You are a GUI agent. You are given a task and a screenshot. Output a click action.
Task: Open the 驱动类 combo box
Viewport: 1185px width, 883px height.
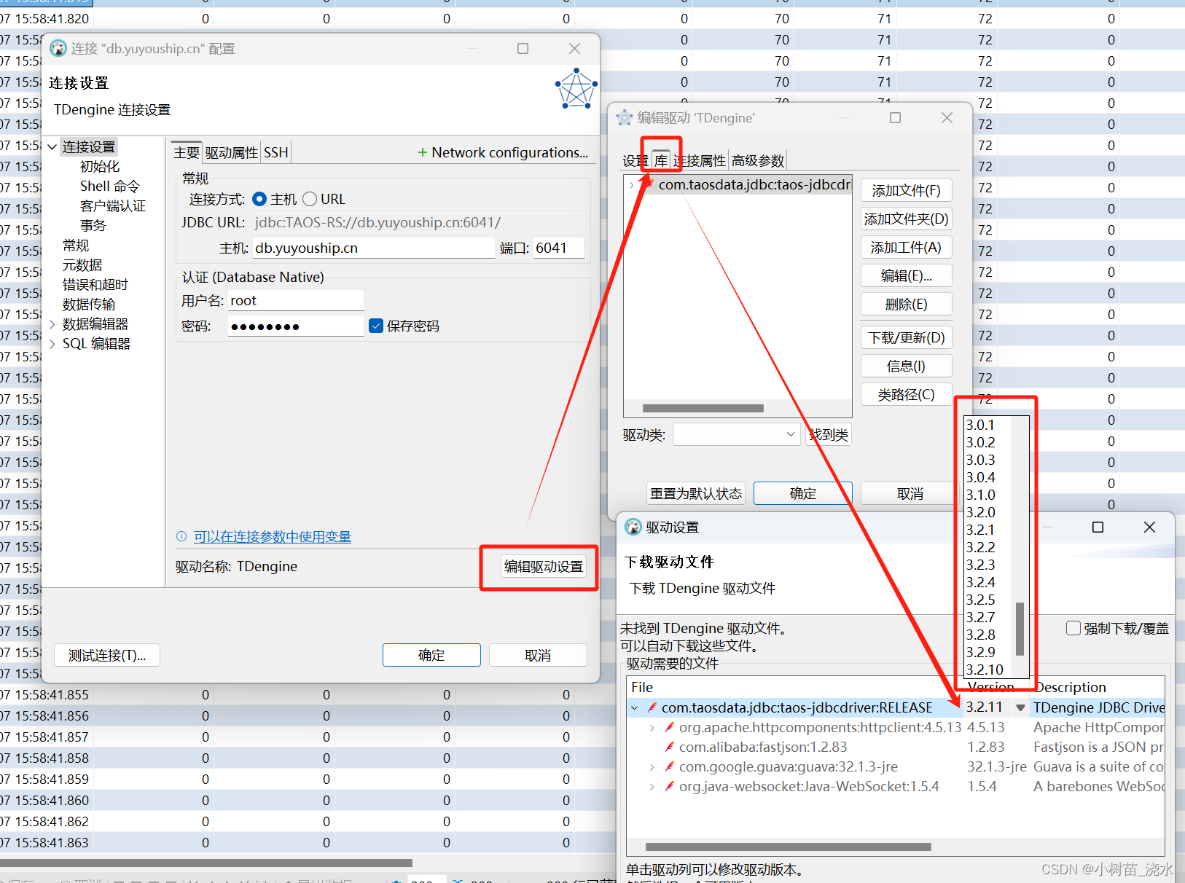[x=737, y=435]
